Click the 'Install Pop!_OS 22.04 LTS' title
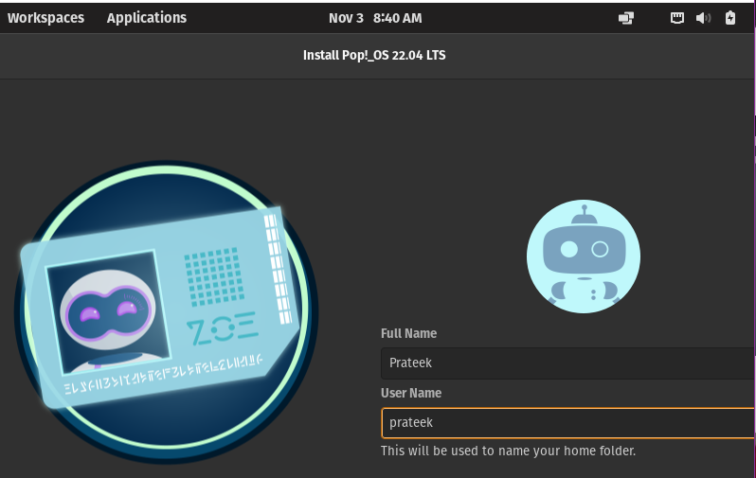The image size is (756, 478). click(374, 56)
